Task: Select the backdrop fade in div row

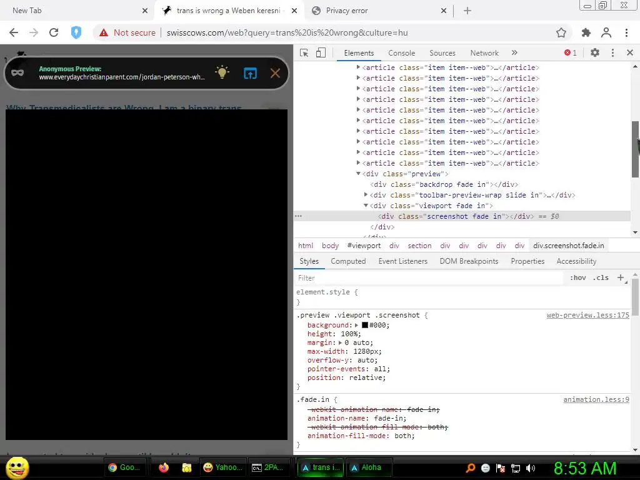Action: (444, 184)
